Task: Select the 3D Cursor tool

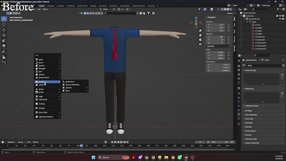Action: tap(4, 24)
